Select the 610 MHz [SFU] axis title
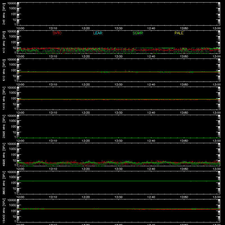The width and height of the screenshot is (225, 225). tap(4, 70)
